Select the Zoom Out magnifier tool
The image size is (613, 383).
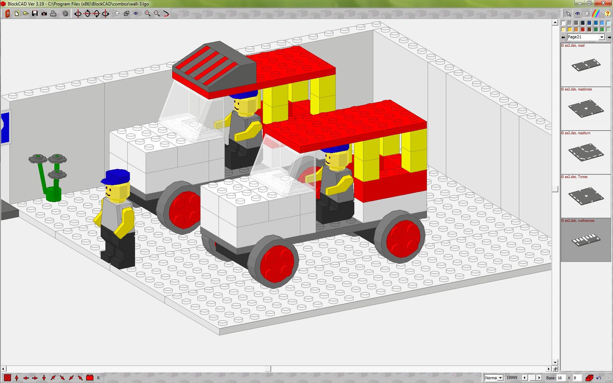click(x=157, y=13)
